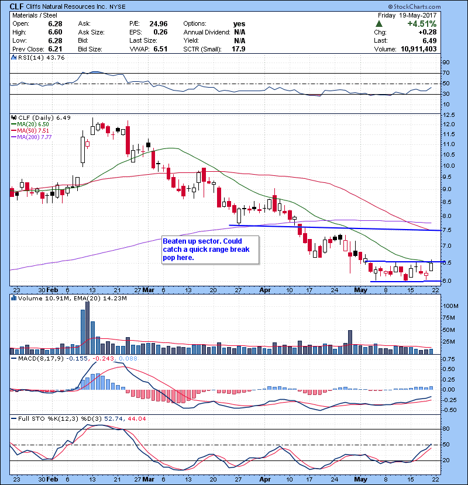Click the Apr label on top date axis

click(x=265, y=290)
